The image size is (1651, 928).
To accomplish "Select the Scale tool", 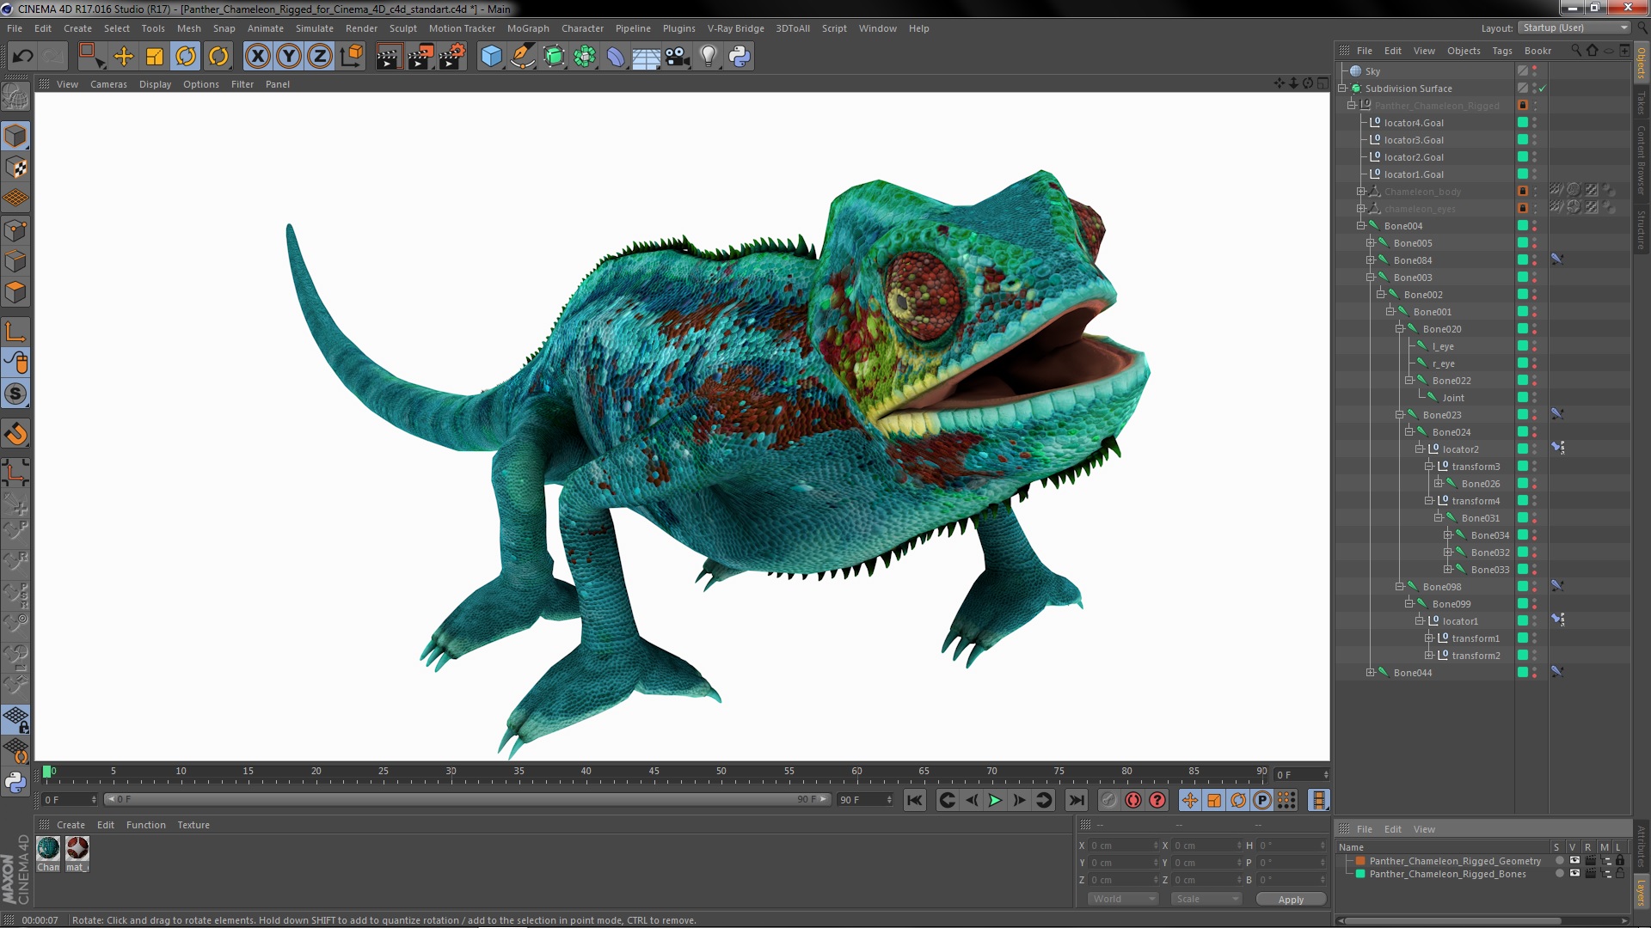I will pos(155,57).
